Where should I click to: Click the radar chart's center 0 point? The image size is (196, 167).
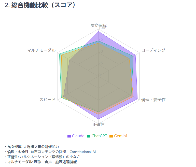[x=98, y=75]
